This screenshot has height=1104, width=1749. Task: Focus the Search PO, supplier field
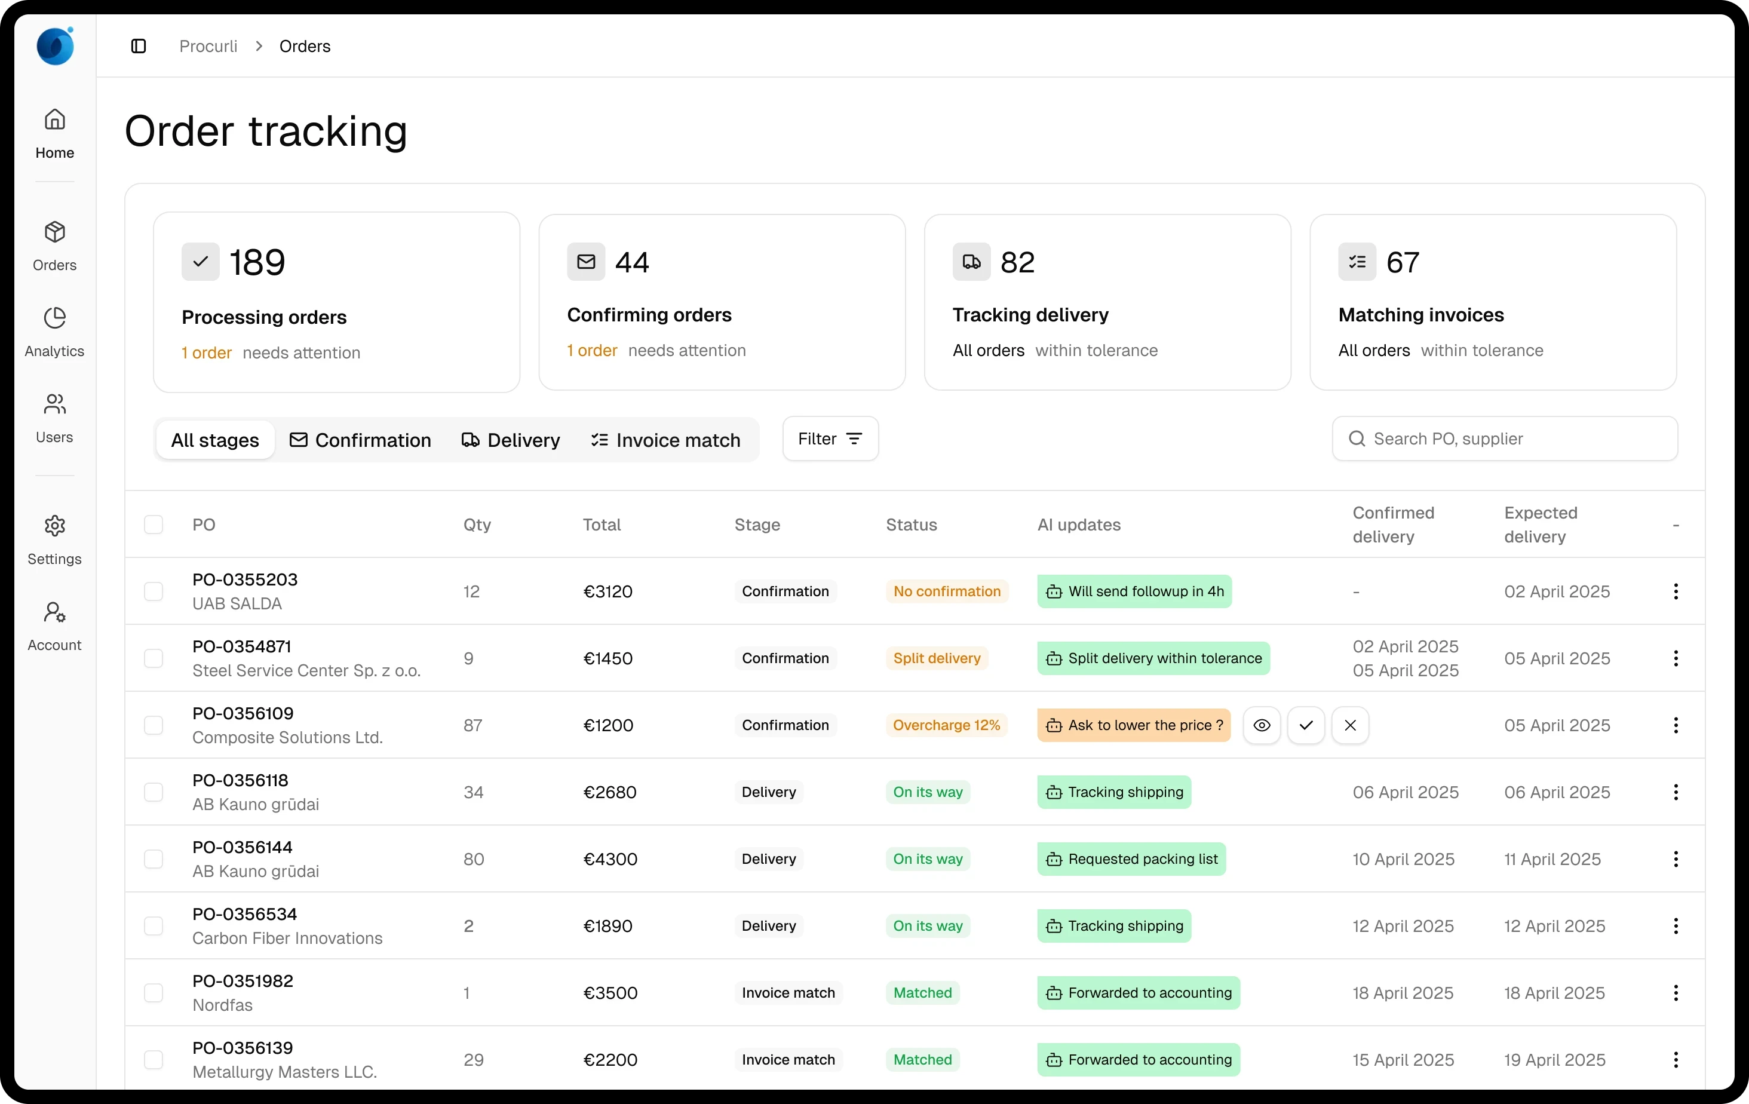(1505, 438)
